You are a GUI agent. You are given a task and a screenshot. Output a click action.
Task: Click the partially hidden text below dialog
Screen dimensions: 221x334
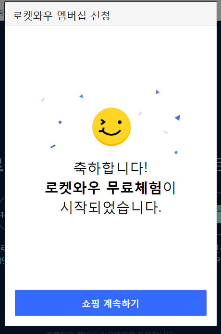pyautogui.click(x=110, y=332)
